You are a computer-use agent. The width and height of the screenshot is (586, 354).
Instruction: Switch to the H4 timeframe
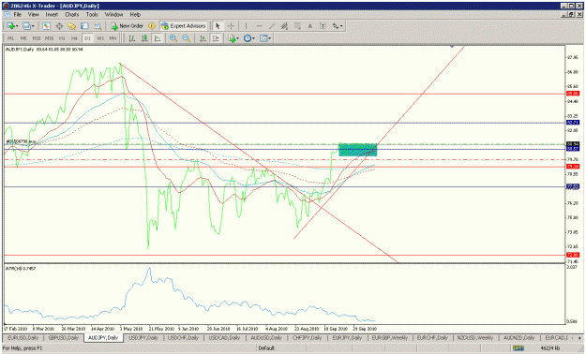74,38
